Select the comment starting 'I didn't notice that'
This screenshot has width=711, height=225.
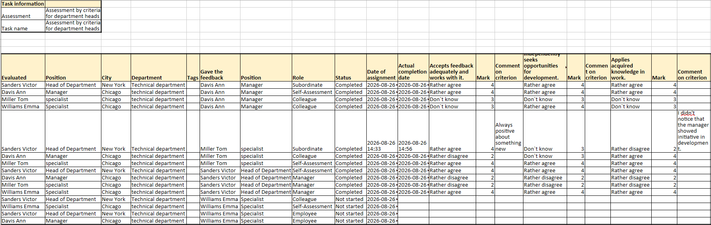point(694,131)
